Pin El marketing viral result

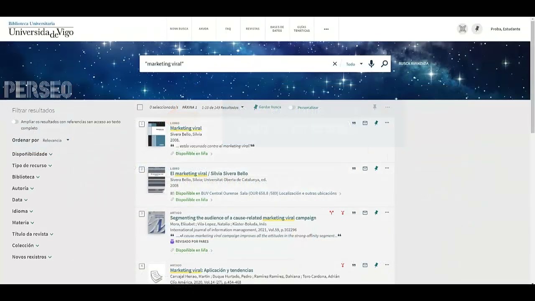376,168
